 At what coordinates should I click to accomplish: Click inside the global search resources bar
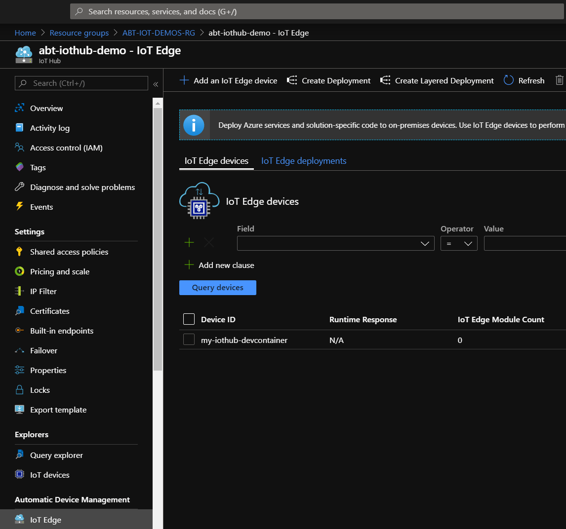pos(198,11)
